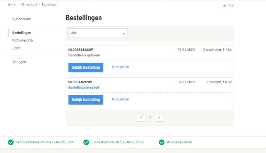Viewport: 266px width, 153px height.
Task: Click order number NL008544233W
Action: click(80, 50)
